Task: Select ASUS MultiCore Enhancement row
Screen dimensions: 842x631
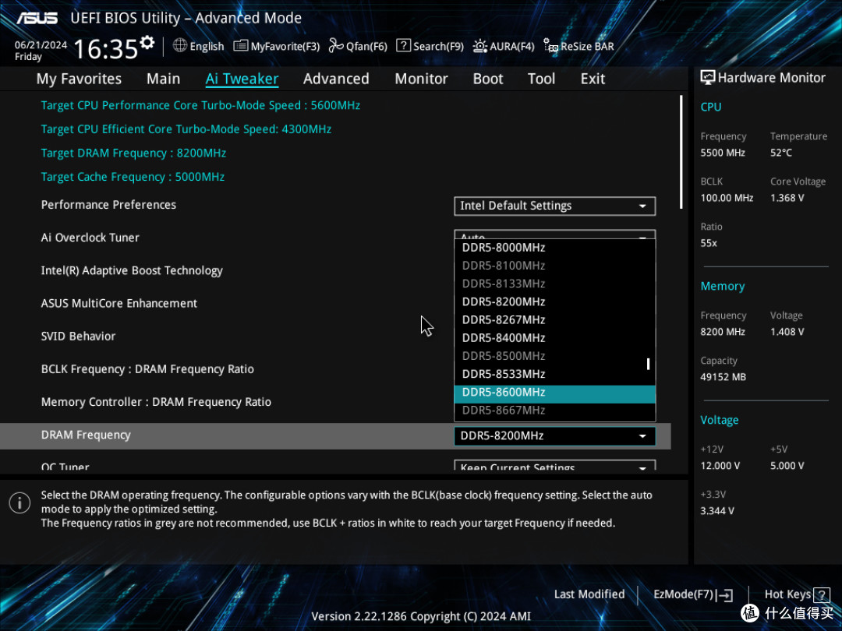Action: (x=119, y=304)
